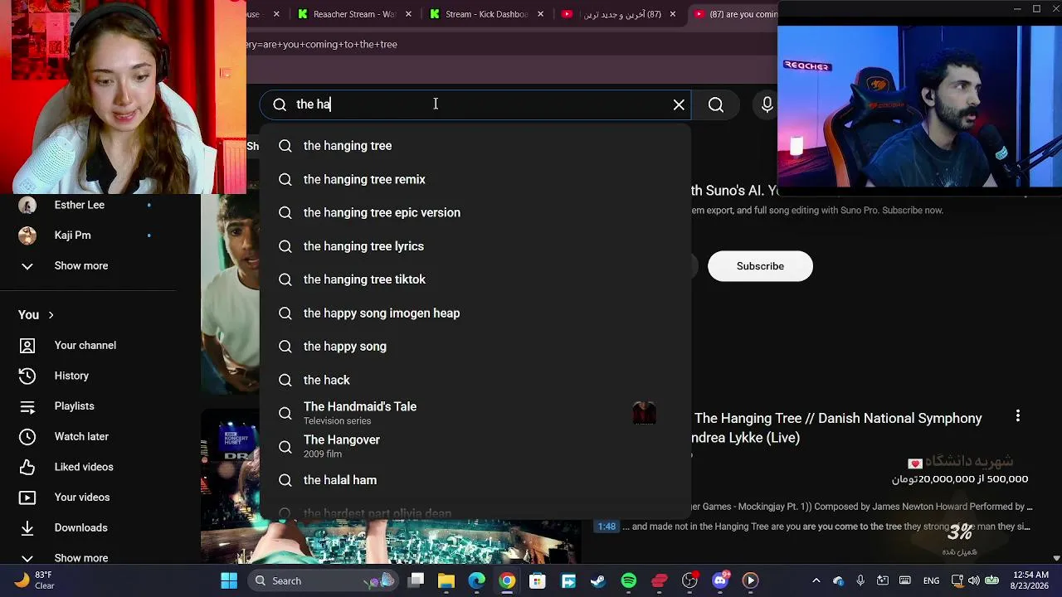Click the Task View taskbar icon
Image resolution: width=1062 pixels, height=597 pixels.
[417, 580]
